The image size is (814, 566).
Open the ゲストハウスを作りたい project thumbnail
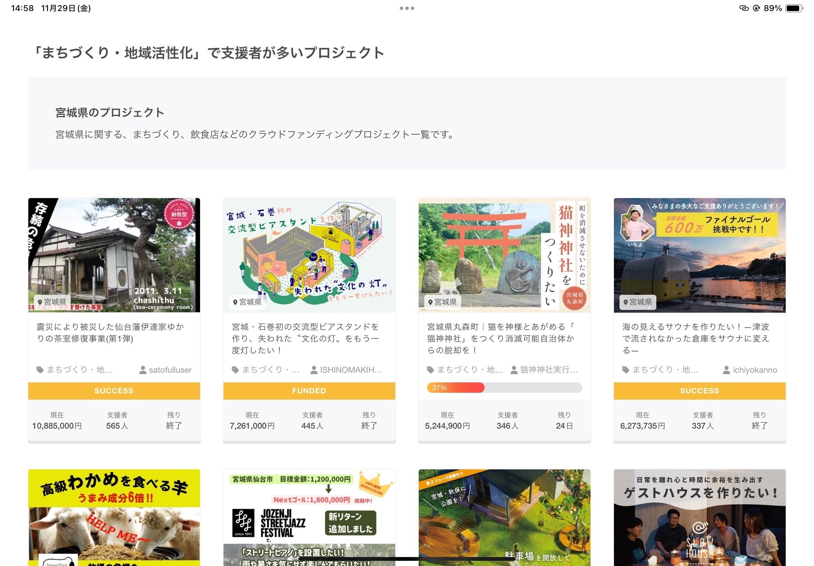(x=699, y=517)
